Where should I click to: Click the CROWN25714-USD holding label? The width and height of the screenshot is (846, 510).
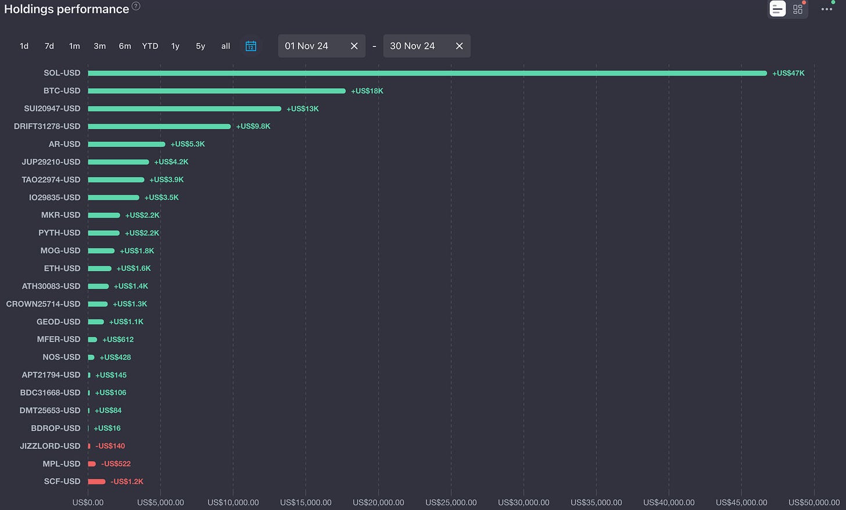coord(44,304)
